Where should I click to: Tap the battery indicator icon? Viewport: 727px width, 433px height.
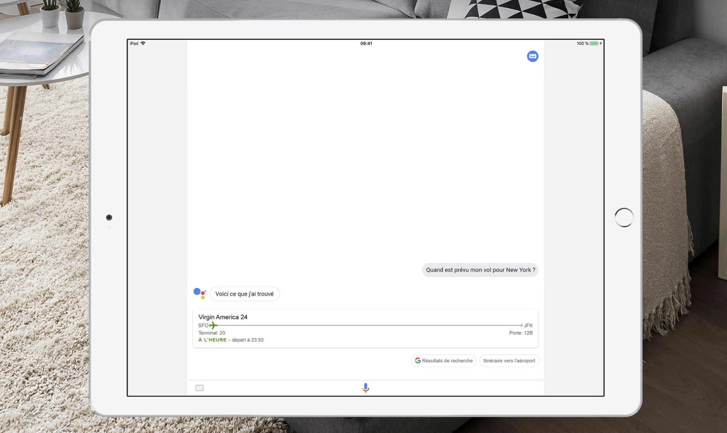pyautogui.click(x=594, y=43)
